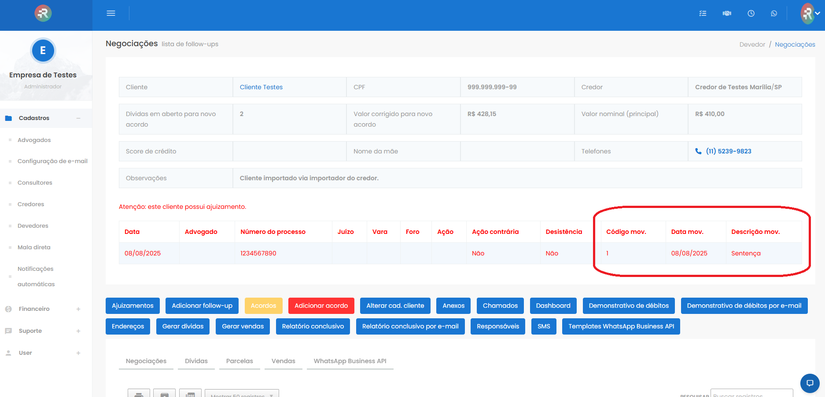Open the hamburger menu in top bar

point(111,14)
